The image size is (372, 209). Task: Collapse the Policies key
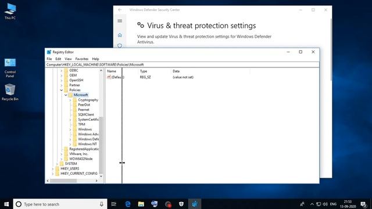tap(62, 90)
